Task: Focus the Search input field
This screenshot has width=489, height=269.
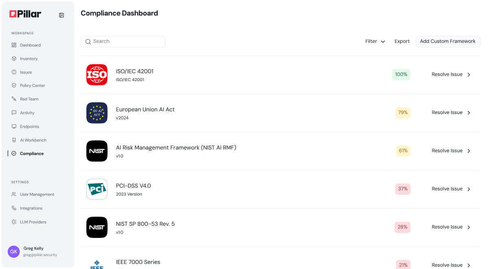Action: tap(123, 42)
